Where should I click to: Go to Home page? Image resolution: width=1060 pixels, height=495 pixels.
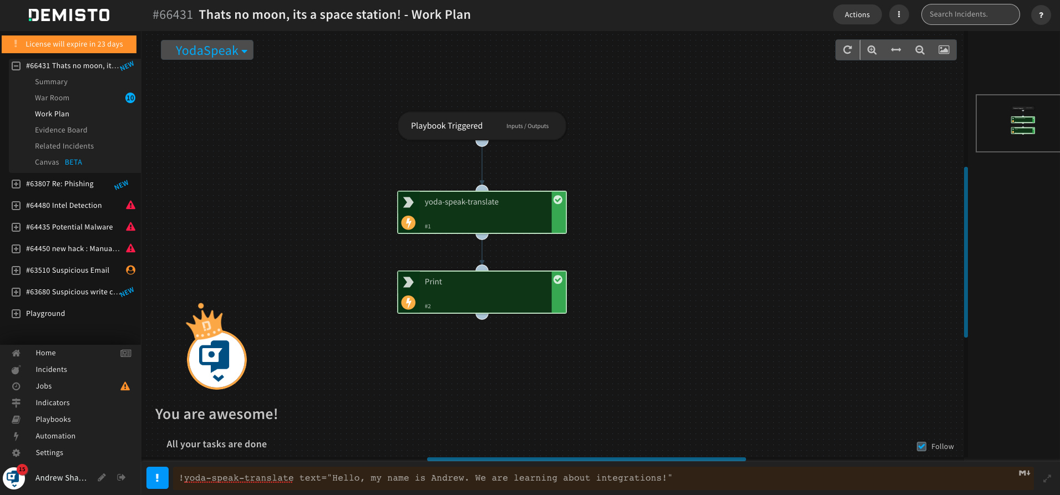(45, 353)
